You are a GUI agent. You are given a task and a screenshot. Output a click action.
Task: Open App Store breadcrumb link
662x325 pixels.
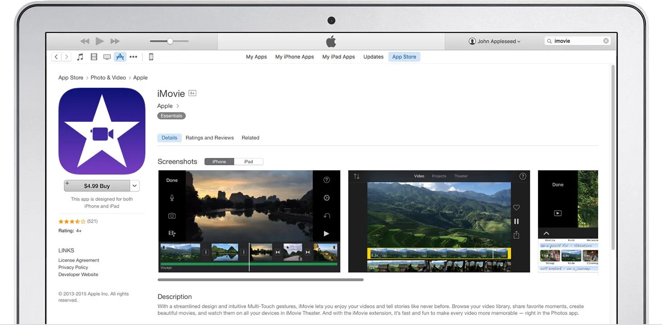[71, 78]
